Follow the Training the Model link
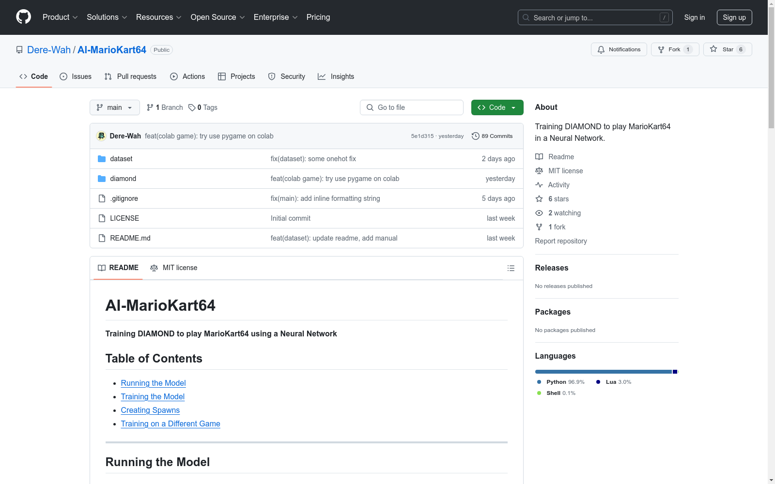Screen dimensions: 775x484 click(153, 396)
